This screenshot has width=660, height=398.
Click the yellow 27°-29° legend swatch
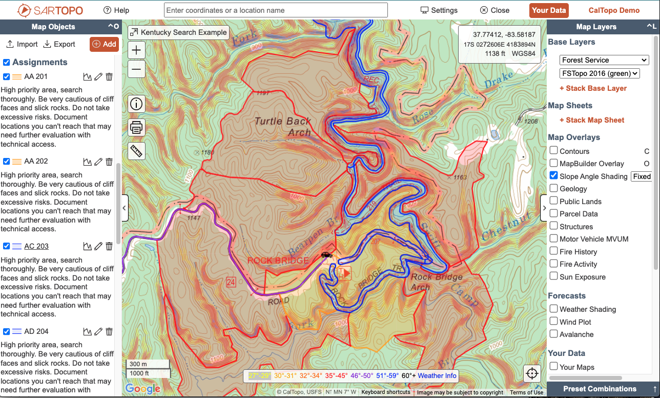point(259,375)
